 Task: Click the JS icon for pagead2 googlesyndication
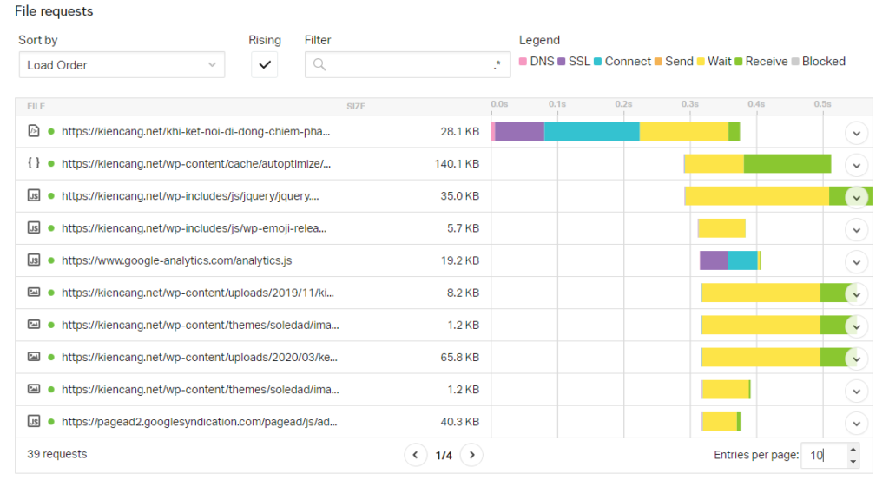coord(34,422)
